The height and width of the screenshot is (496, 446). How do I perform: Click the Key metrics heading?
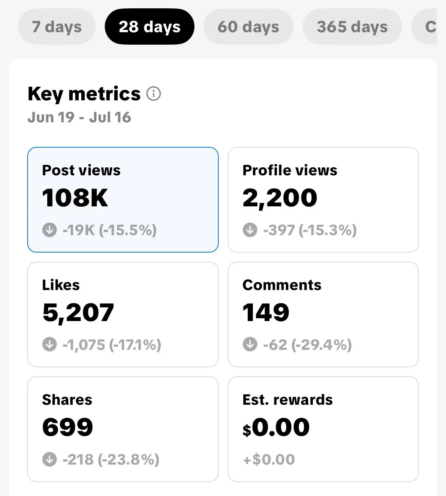84,94
